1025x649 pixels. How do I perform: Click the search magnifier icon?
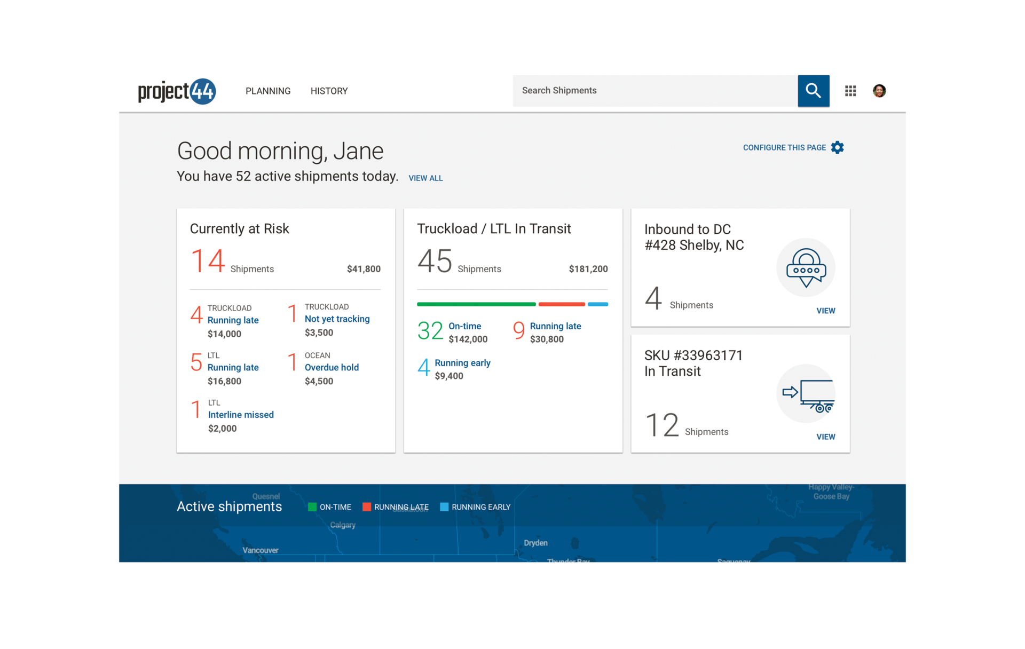813,91
